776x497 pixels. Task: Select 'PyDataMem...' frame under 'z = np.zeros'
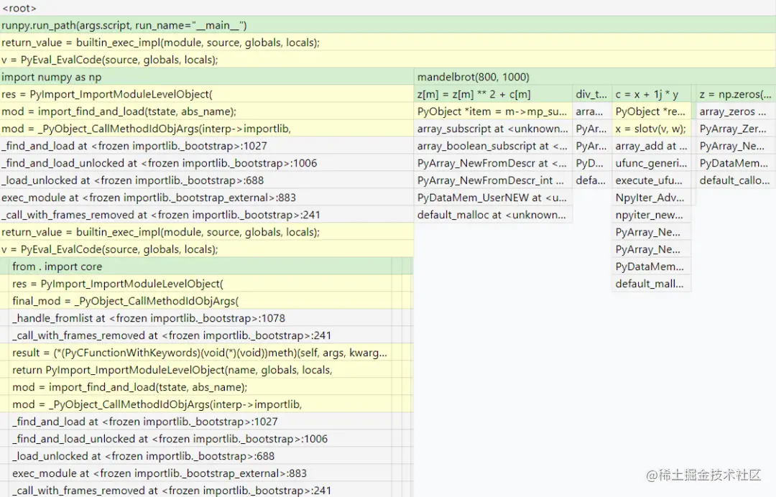click(736, 163)
